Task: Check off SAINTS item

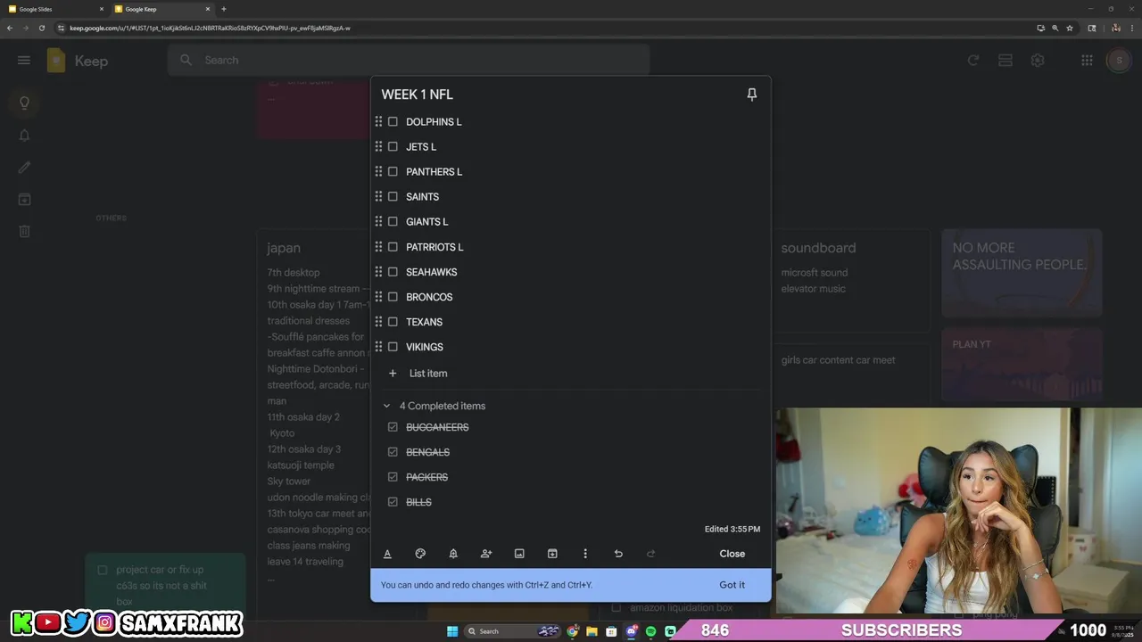Action: (x=393, y=196)
